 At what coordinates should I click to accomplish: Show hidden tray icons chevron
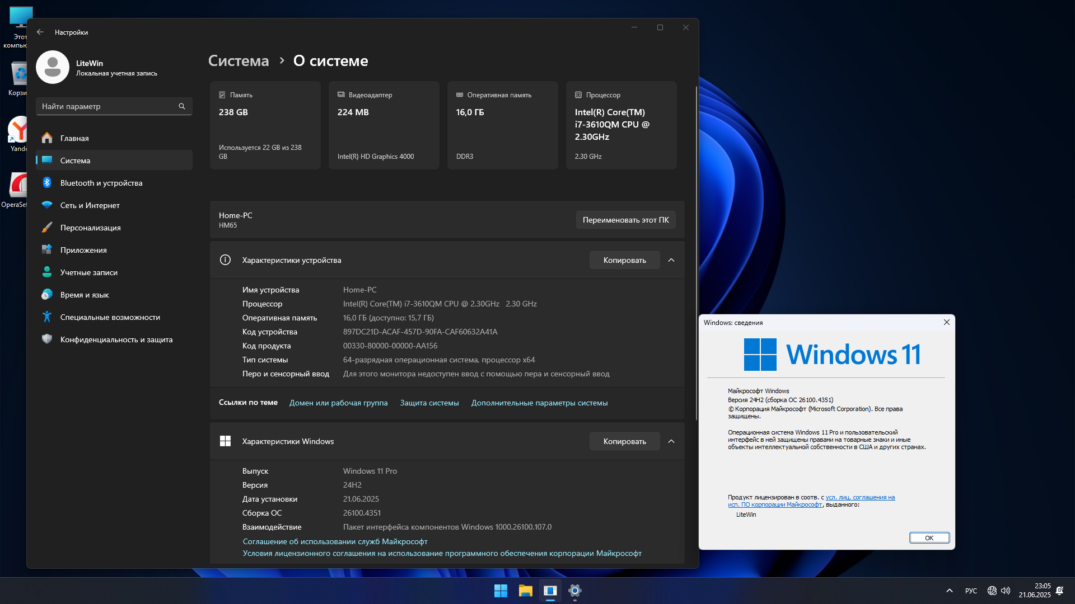click(x=950, y=591)
